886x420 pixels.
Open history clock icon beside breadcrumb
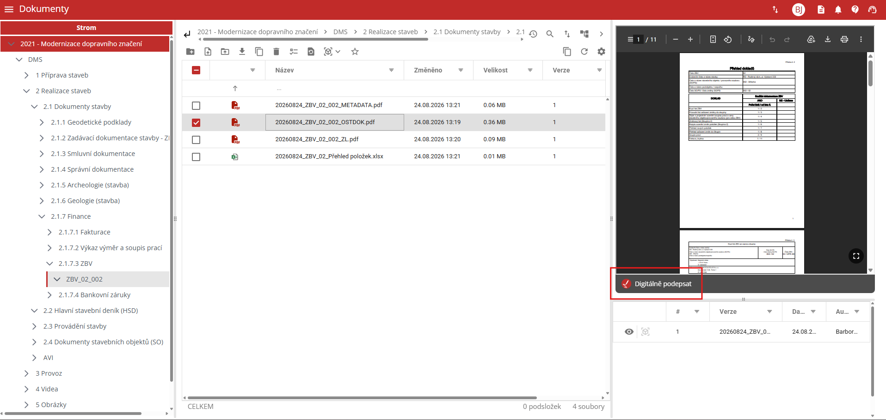click(x=533, y=34)
